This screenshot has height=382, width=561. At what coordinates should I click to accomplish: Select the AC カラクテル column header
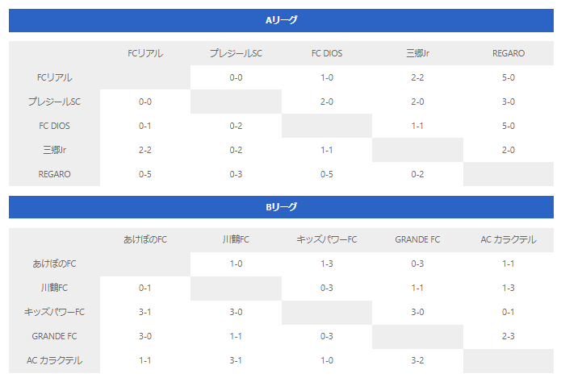tap(509, 240)
